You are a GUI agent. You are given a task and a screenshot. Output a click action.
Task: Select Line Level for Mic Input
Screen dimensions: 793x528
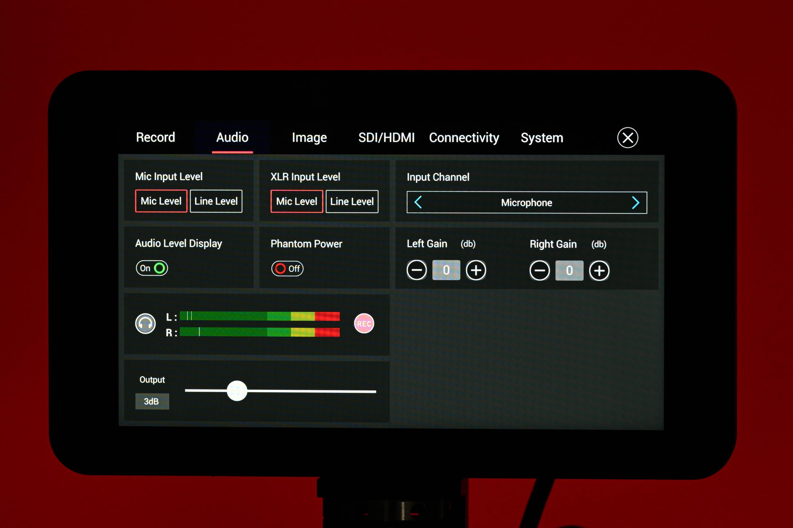[216, 201]
